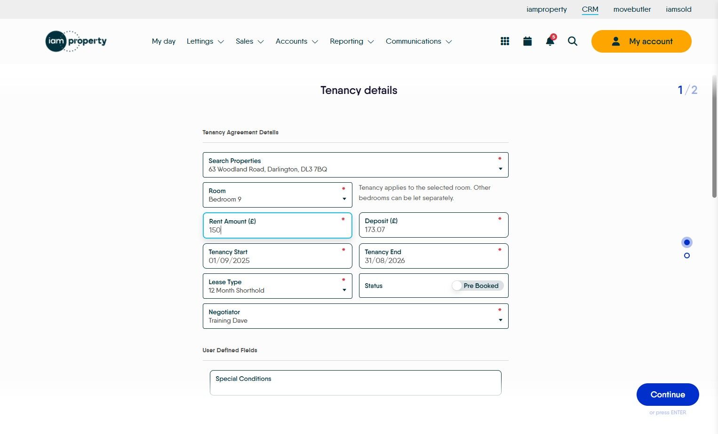Image resolution: width=718 pixels, height=434 pixels.
Task: Switch to the movebutler link
Action: coord(632,9)
